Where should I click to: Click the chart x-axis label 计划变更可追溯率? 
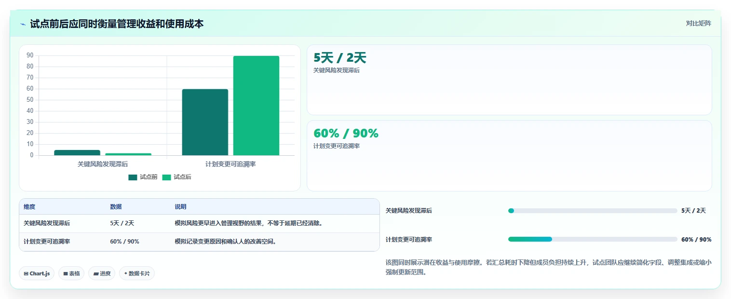[x=230, y=164]
